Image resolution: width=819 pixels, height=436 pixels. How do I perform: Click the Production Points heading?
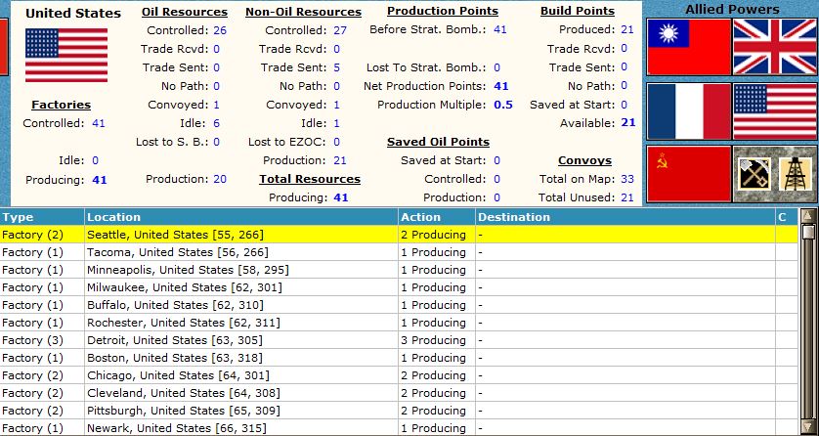tap(443, 11)
